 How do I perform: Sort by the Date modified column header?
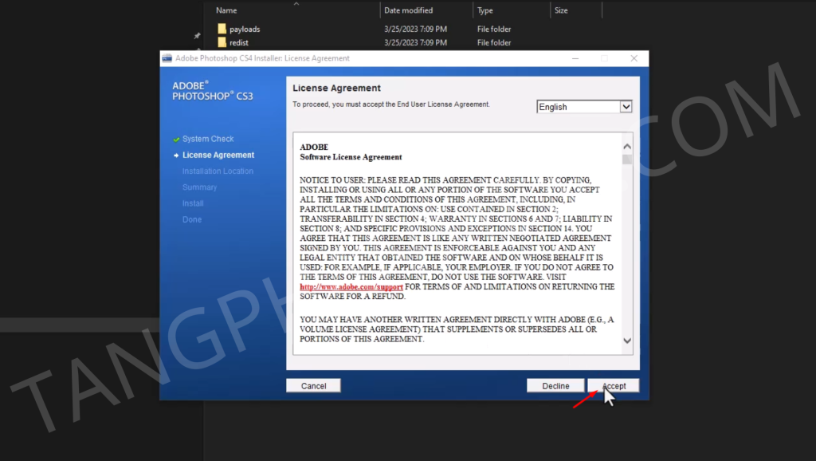click(x=408, y=10)
